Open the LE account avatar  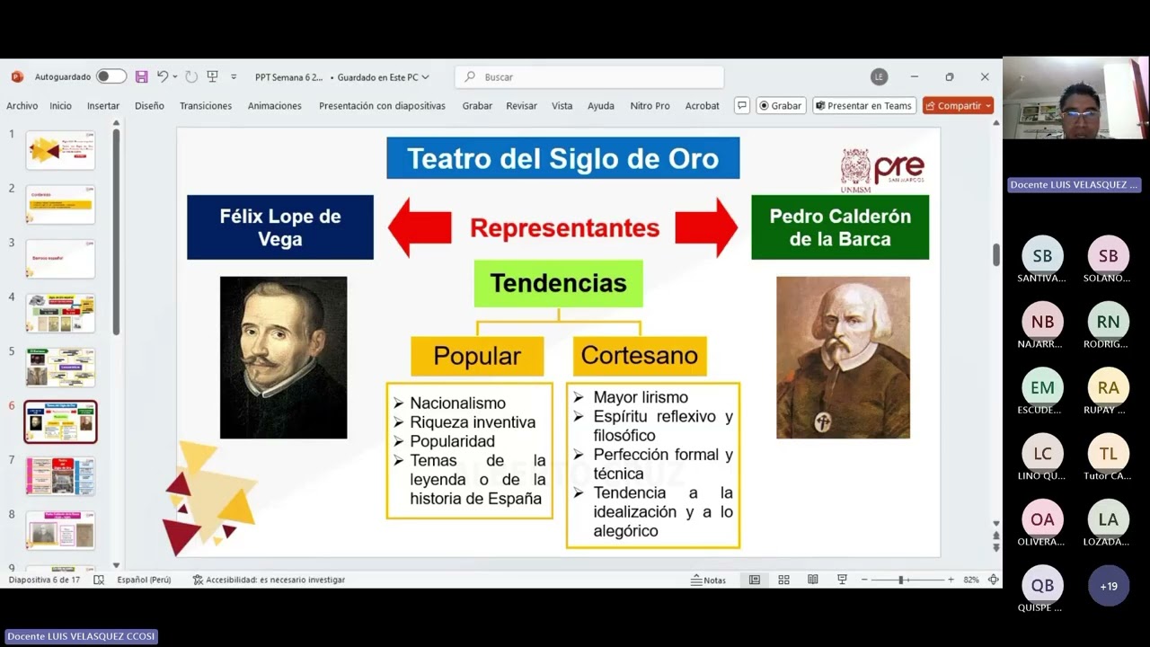(879, 77)
